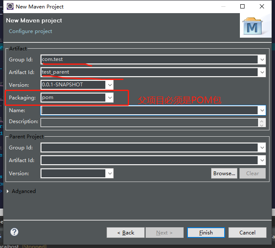
Task: Click the Description scroll up arrow
Action: 261,121
